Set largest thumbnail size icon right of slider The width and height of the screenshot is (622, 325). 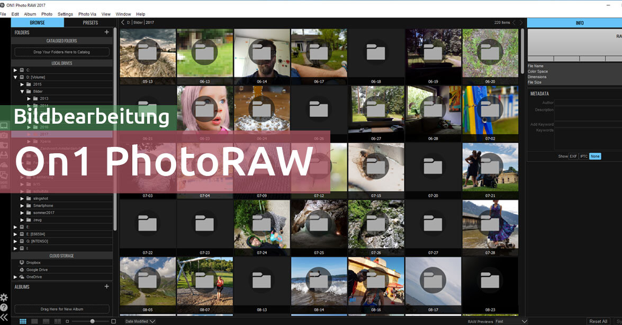(113, 321)
